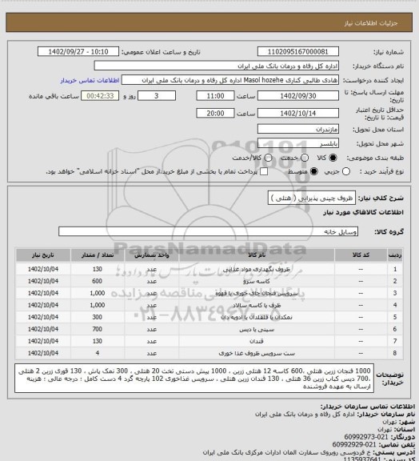419x461 pixels.
Task: Select the متوسط purchase type radio
Action: (x=314, y=171)
